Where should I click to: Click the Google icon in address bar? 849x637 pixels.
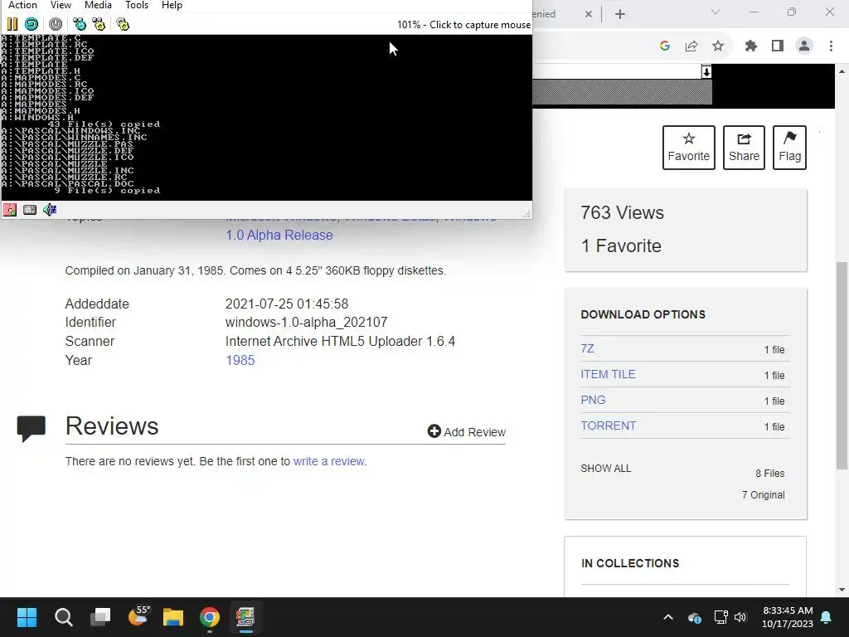tap(665, 46)
